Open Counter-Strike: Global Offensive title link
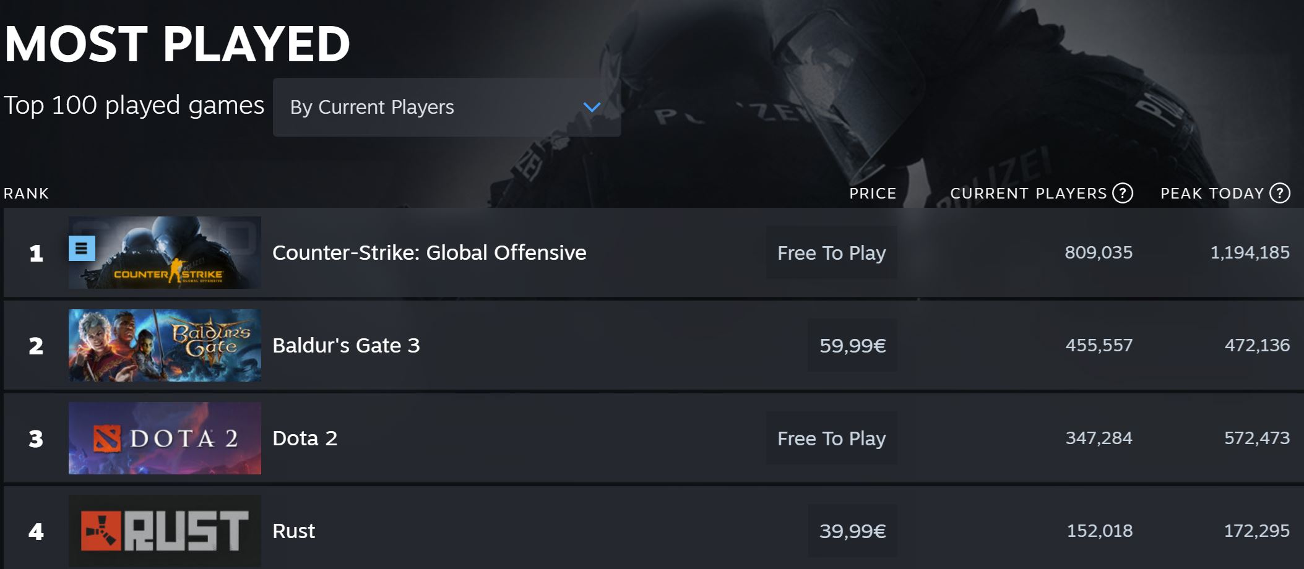Image resolution: width=1304 pixels, height=569 pixels. coord(429,252)
